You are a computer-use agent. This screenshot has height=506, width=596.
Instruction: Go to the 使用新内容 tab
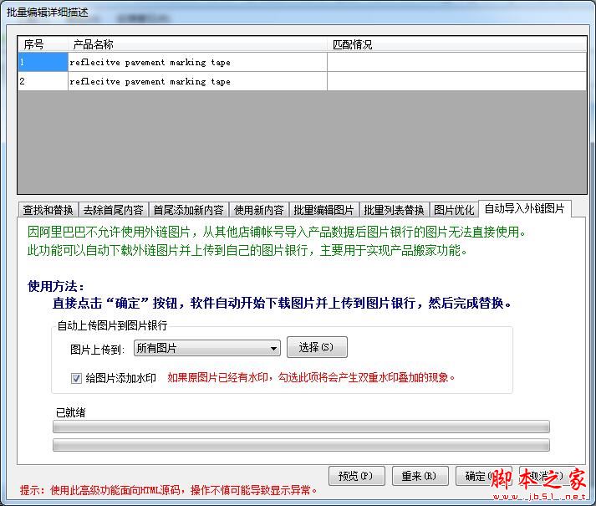click(x=259, y=210)
